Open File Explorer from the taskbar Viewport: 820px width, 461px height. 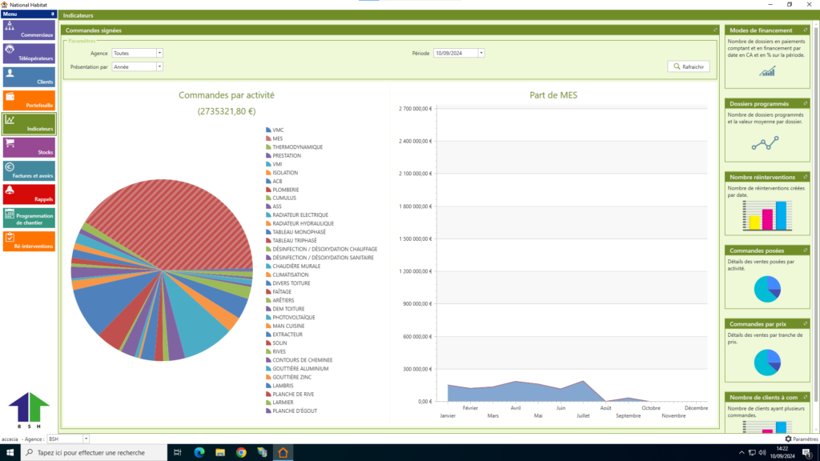coord(220,453)
